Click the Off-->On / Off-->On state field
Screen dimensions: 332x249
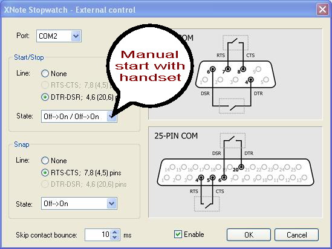pyautogui.click(x=79, y=117)
